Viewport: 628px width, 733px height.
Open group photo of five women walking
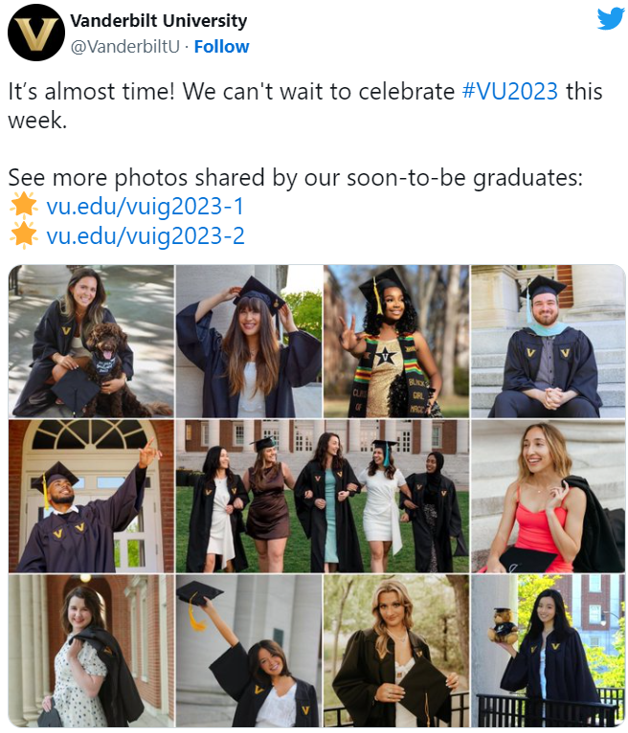(323, 496)
